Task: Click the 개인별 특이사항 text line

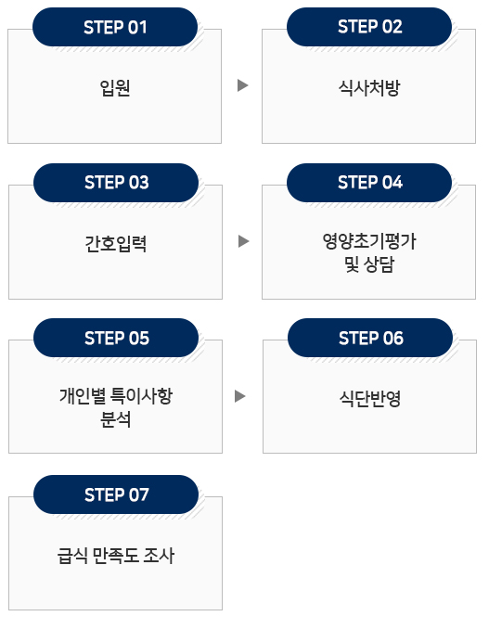Action: (116, 396)
